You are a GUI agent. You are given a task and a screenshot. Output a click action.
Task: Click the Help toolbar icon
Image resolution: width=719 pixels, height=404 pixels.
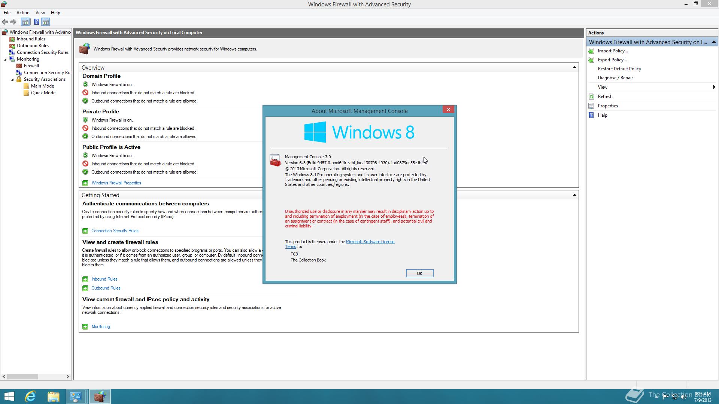click(36, 22)
